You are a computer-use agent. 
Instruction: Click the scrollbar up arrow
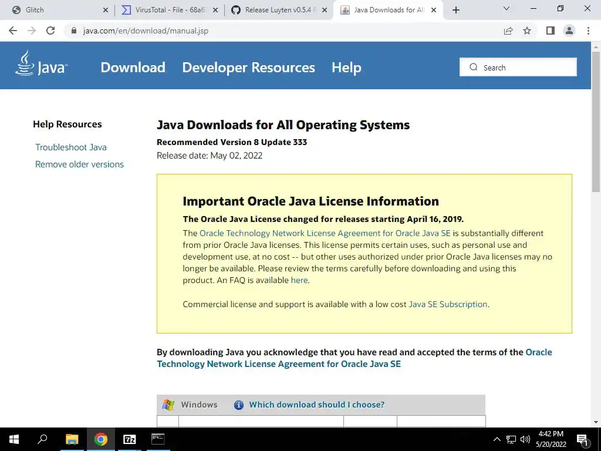coord(596,46)
